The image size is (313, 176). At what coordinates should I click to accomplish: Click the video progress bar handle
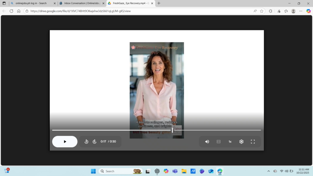172,130
